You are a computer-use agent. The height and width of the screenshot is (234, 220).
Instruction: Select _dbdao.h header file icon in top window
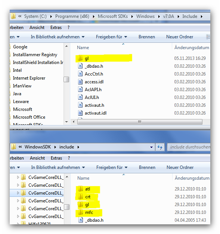tap(80, 66)
